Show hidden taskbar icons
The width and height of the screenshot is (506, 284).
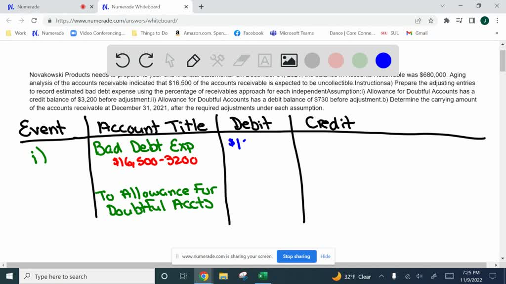(x=381, y=276)
